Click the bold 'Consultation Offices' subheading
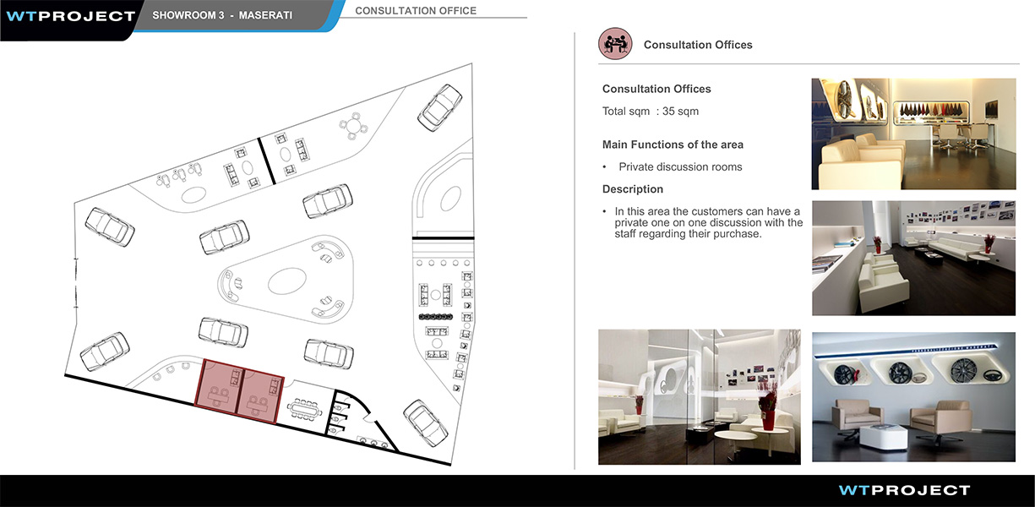 click(x=656, y=89)
